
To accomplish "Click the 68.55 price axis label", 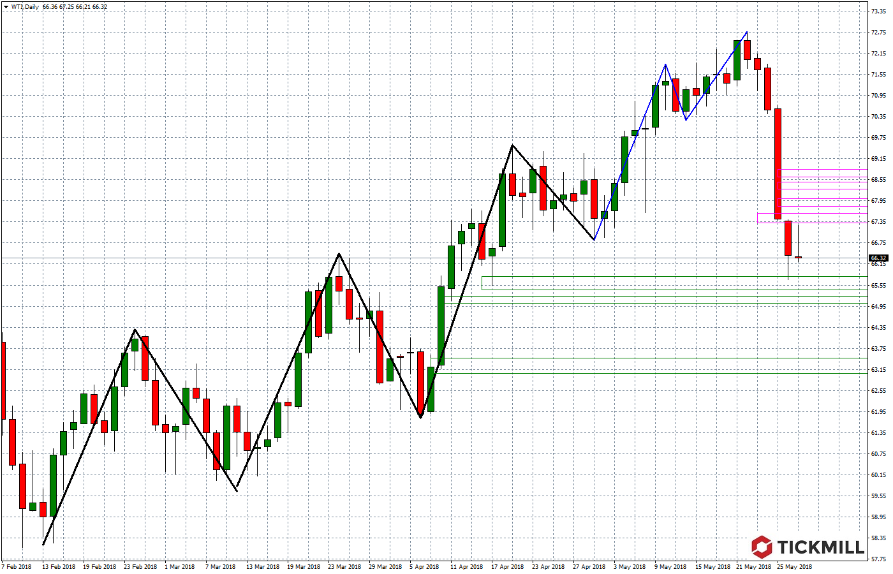I will [x=878, y=180].
